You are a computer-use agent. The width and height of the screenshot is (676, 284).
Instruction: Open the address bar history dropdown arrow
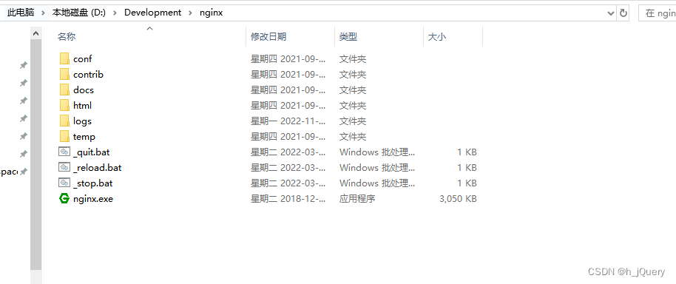610,13
